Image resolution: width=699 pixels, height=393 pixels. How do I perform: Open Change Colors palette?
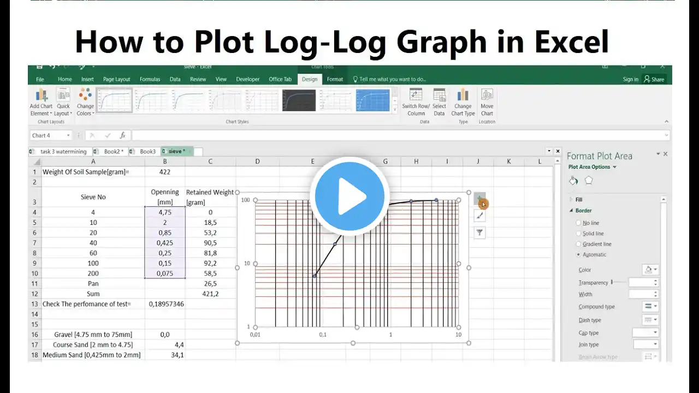pyautogui.click(x=85, y=102)
